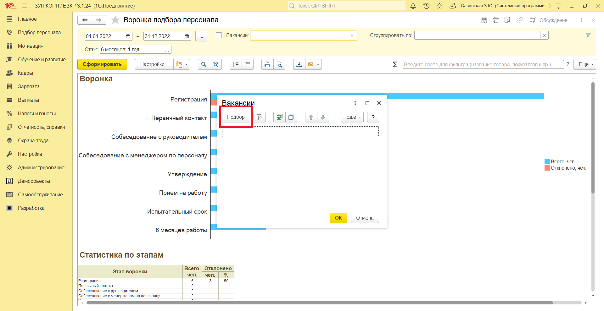Enable the Вакансии filter checkbox
604x311 pixels.
click(219, 35)
